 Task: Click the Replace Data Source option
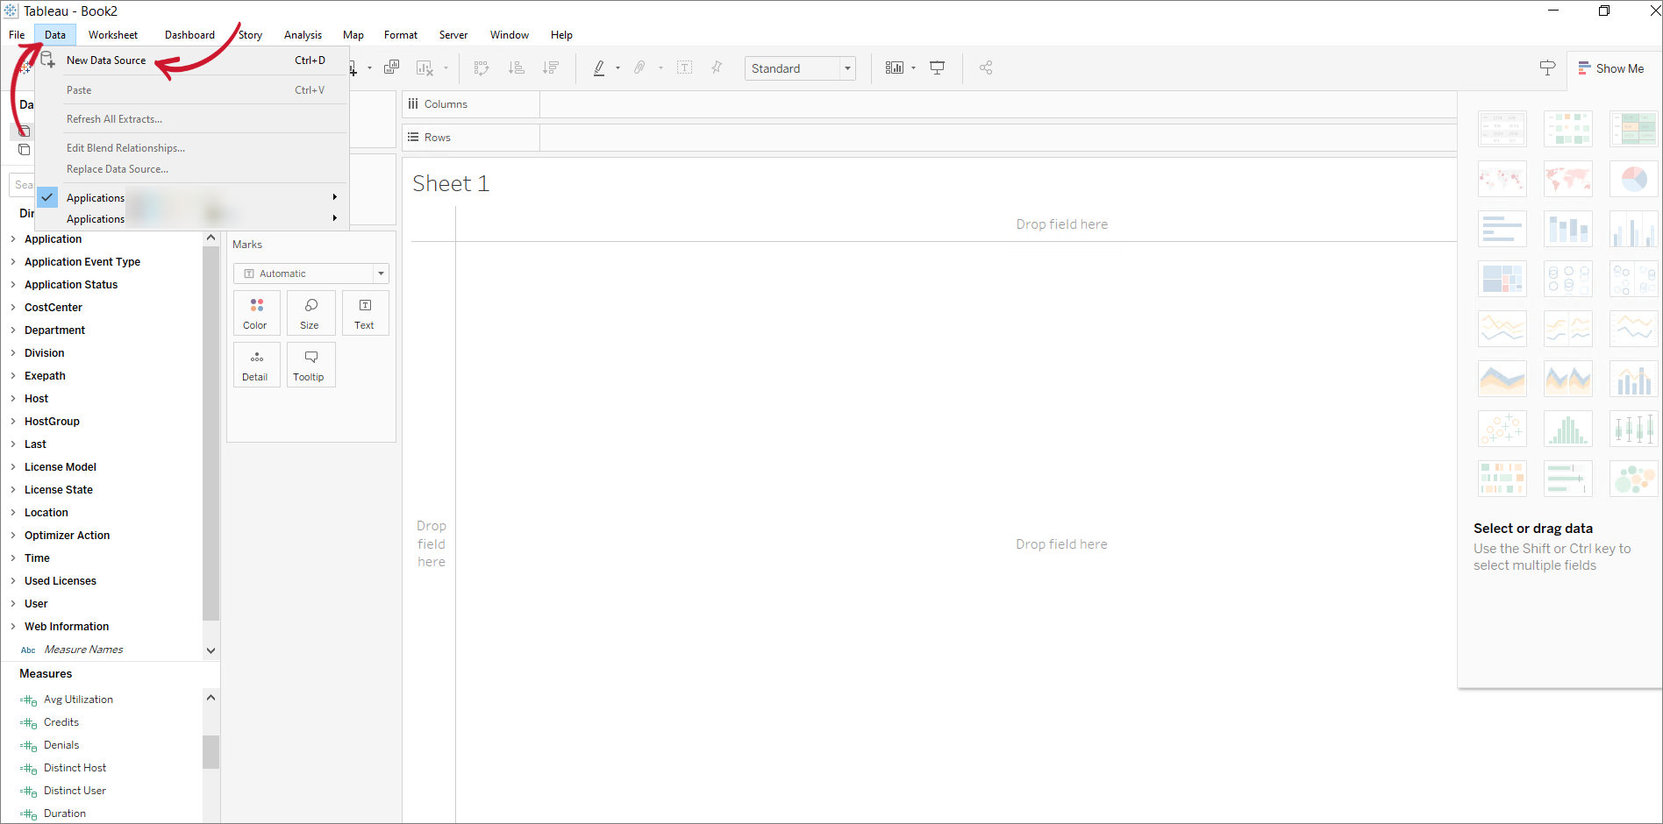pyautogui.click(x=118, y=169)
